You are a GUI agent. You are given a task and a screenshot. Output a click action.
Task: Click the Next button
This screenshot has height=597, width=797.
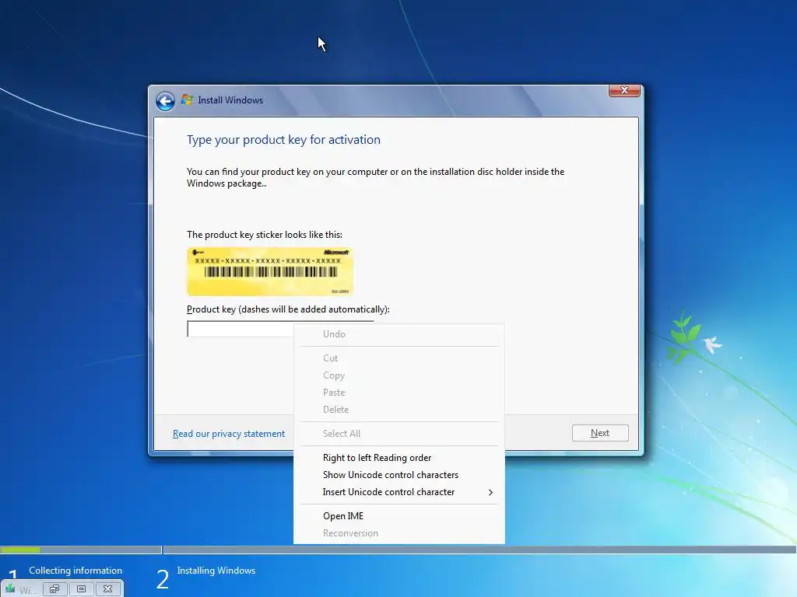pyautogui.click(x=600, y=433)
